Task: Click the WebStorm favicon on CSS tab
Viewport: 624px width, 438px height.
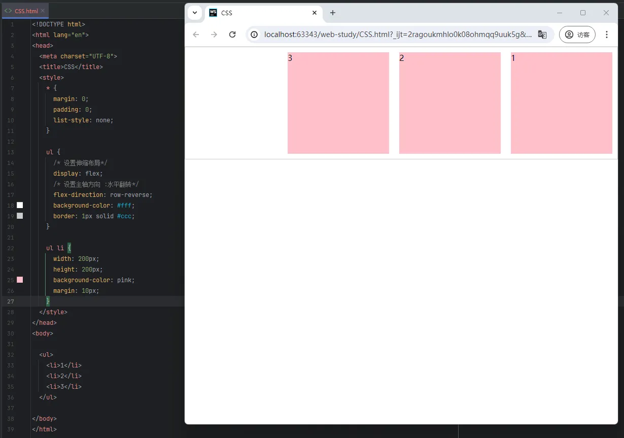Action: (213, 13)
